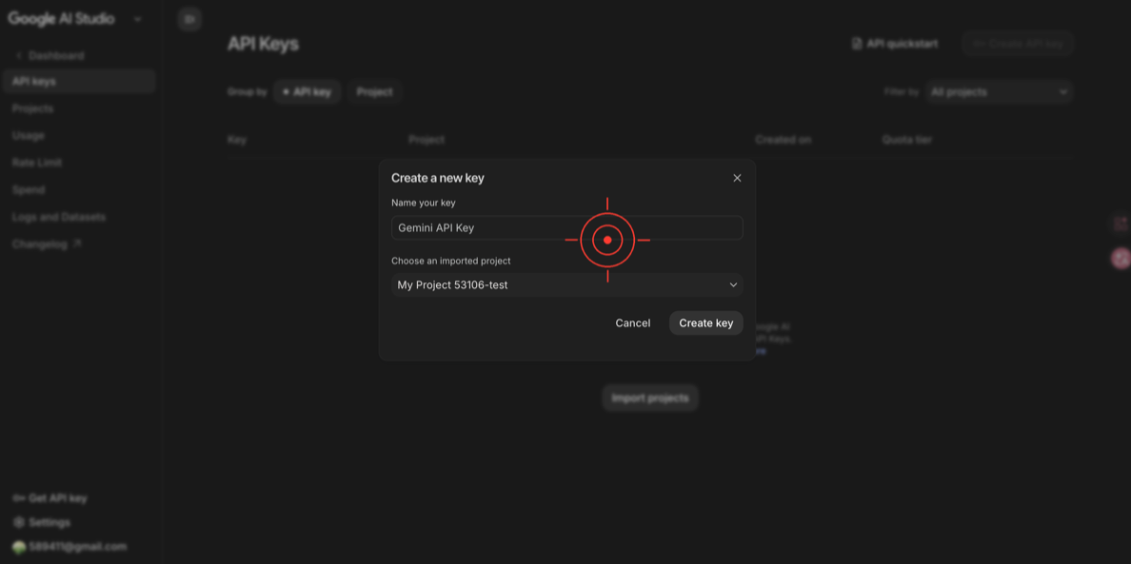Open the Google AI Studio workspace switcher chevron
Viewport: 1131px width, 564px height.
coord(137,18)
